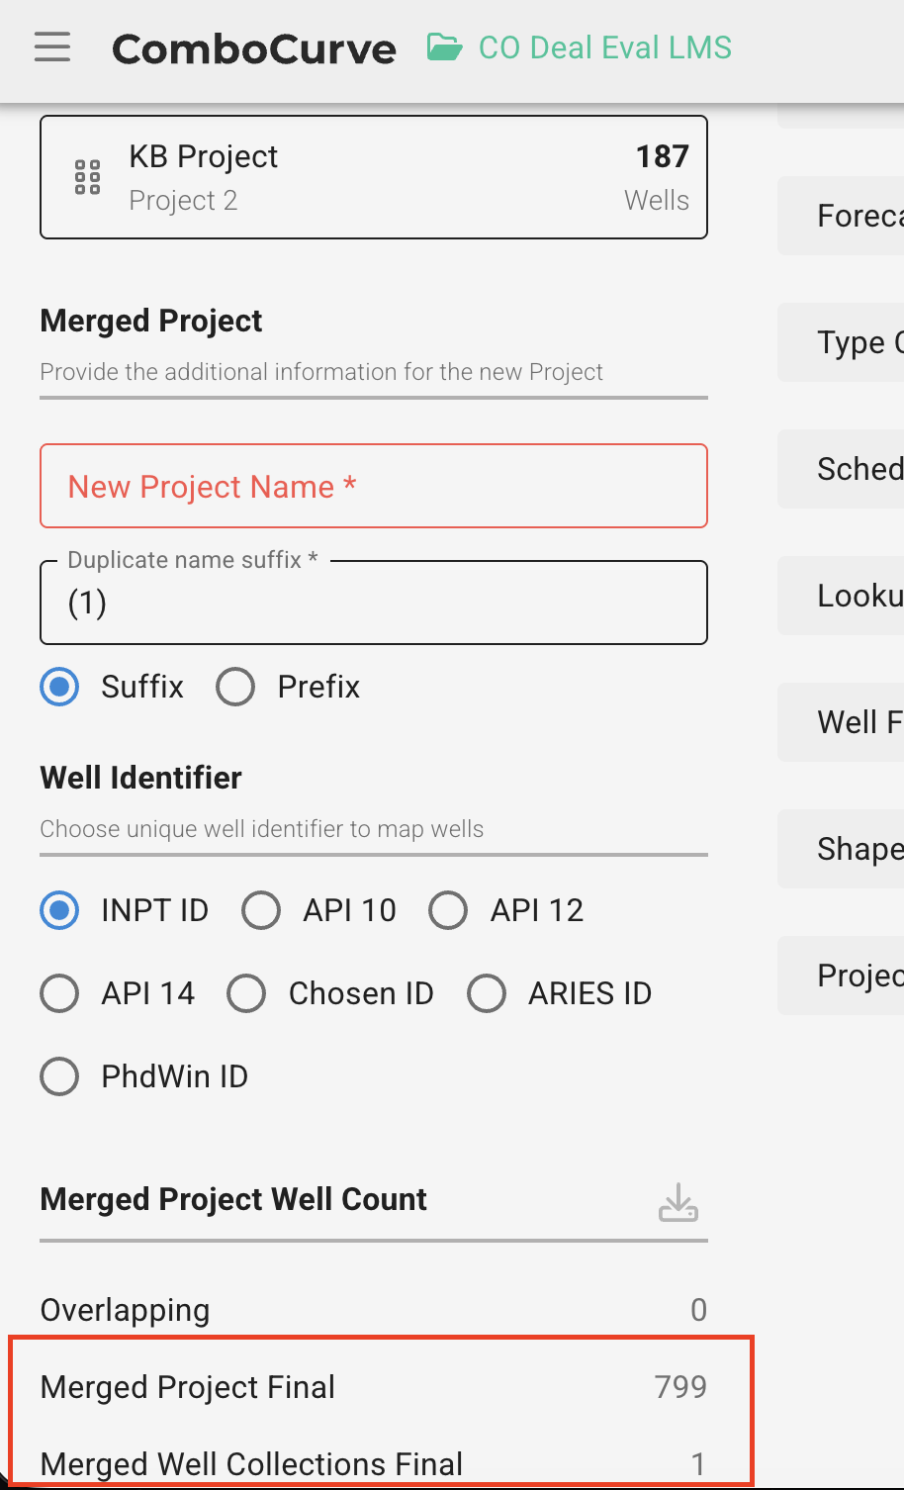Choose API 14 as well identifier
904x1490 pixels.
pos(60,993)
